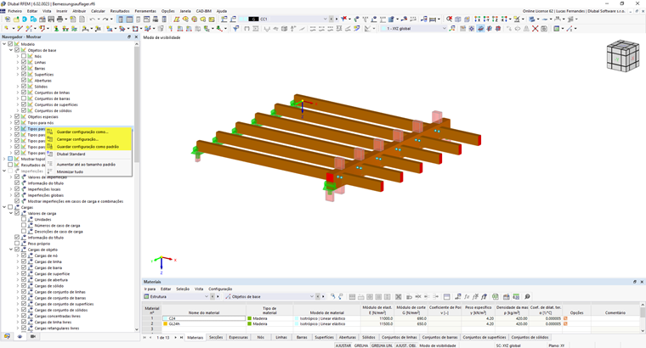Viewport: 646px width, 348px height.
Task: Click the red X delete icon in toolbar
Action: tap(535, 28)
